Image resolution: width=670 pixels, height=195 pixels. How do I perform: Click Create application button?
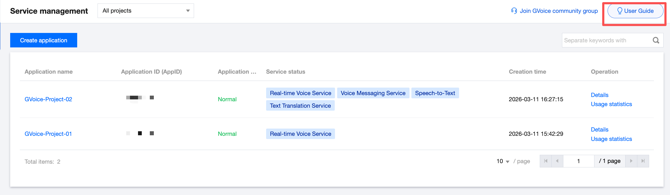pyautogui.click(x=44, y=40)
